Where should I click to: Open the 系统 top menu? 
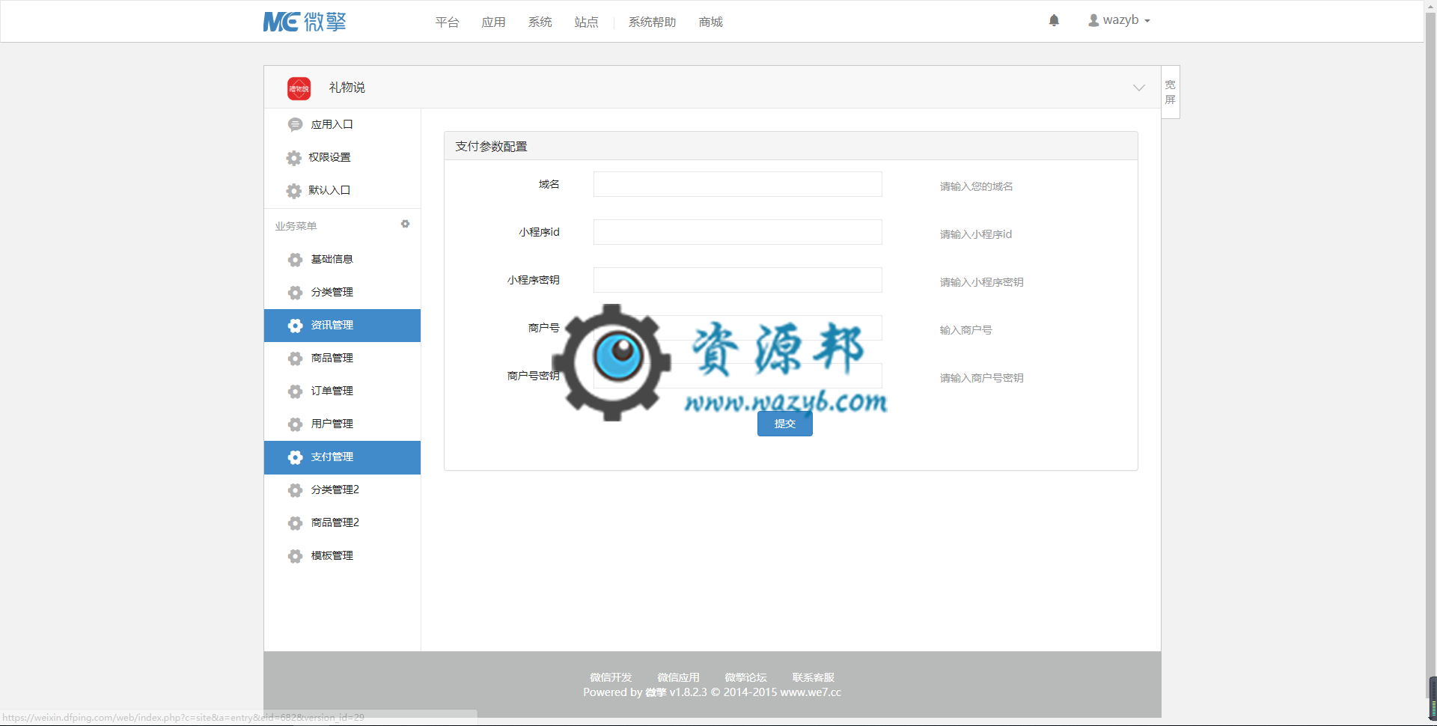pyautogui.click(x=540, y=22)
